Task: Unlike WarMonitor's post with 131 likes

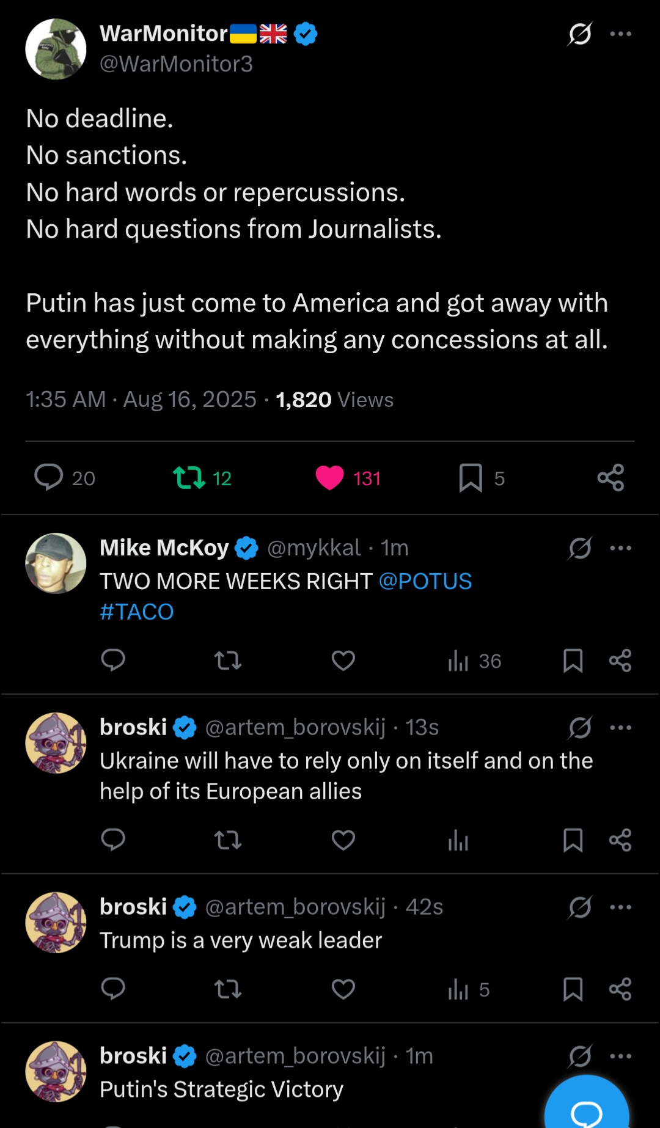Action: coord(330,477)
